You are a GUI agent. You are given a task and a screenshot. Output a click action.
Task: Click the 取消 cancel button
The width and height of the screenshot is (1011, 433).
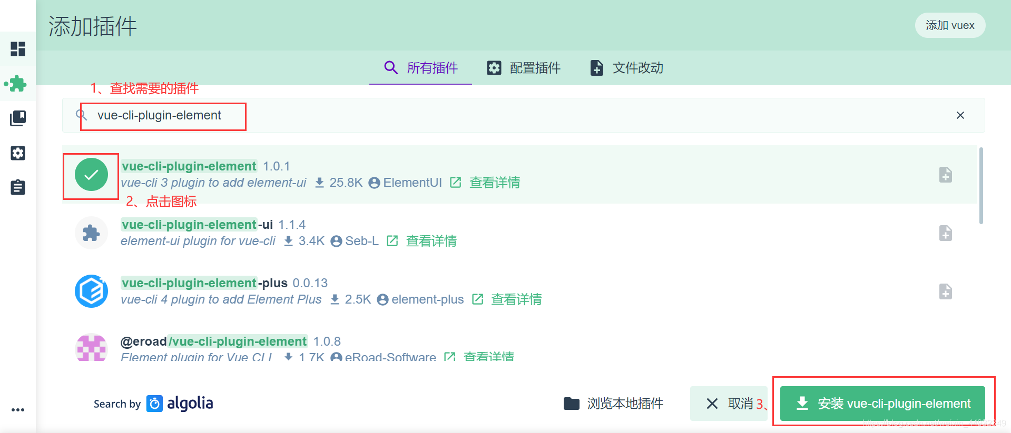pos(730,404)
